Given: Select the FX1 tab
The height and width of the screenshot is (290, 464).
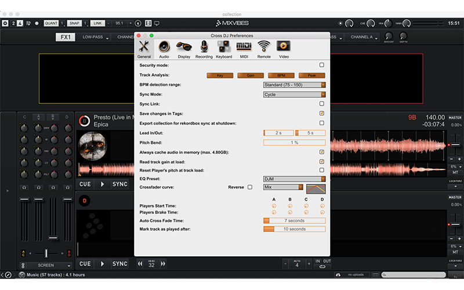Looking at the screenshot, I should pos(66,37).
